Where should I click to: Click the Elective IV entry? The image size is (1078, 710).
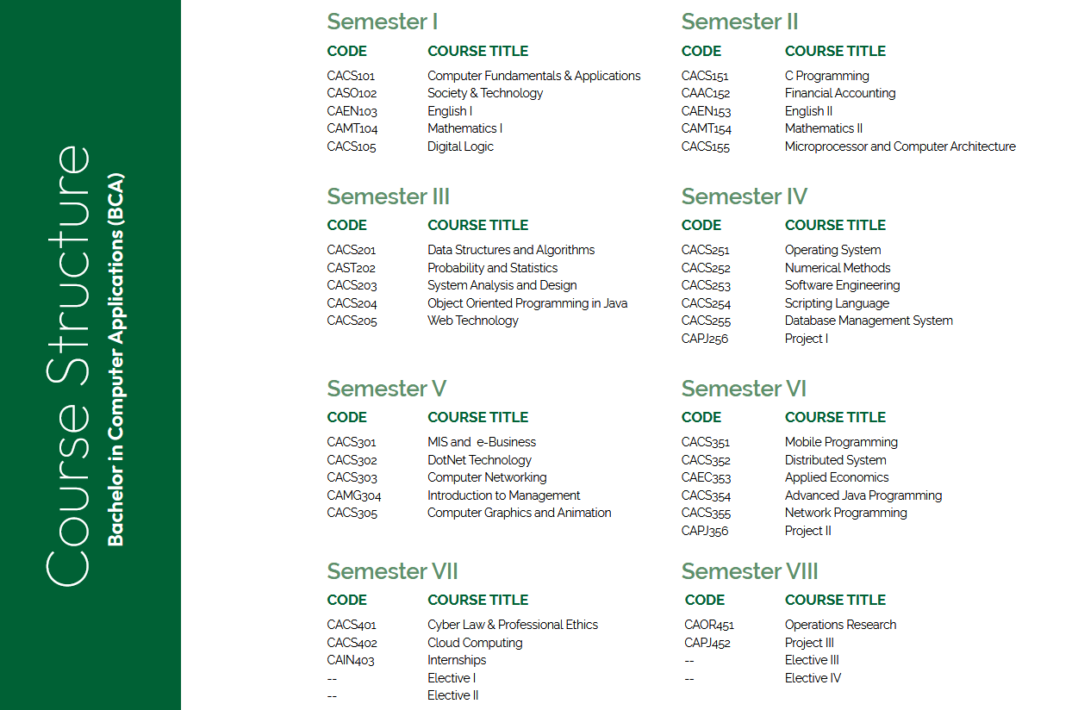pos(813,678)
